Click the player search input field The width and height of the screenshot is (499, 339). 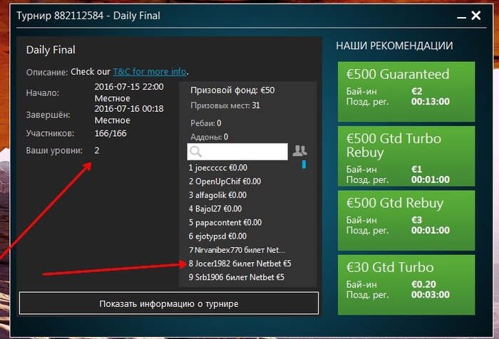237,152
